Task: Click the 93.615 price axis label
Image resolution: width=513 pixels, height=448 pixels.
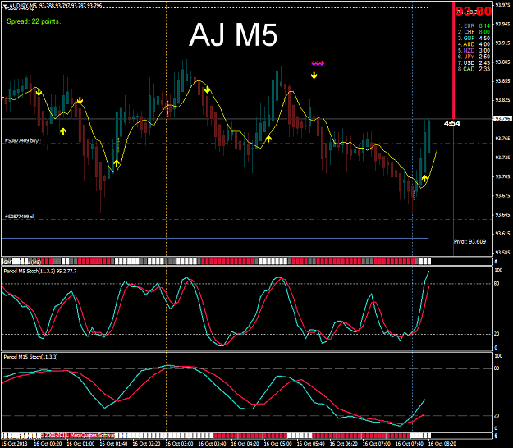Action: coord(502,234)
